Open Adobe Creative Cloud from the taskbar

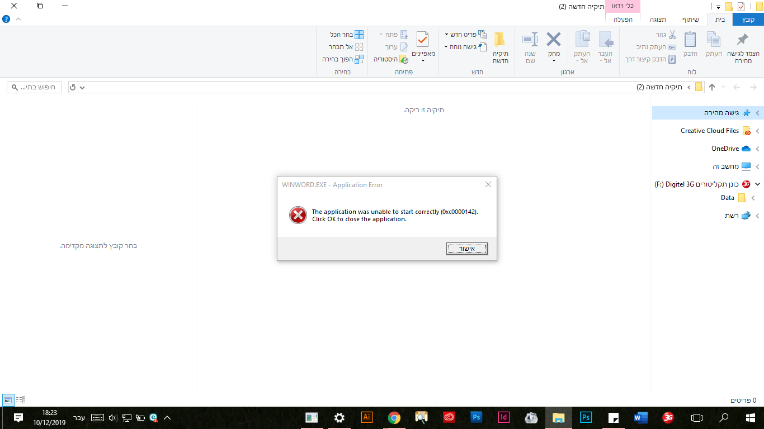[x=449, y=417]
